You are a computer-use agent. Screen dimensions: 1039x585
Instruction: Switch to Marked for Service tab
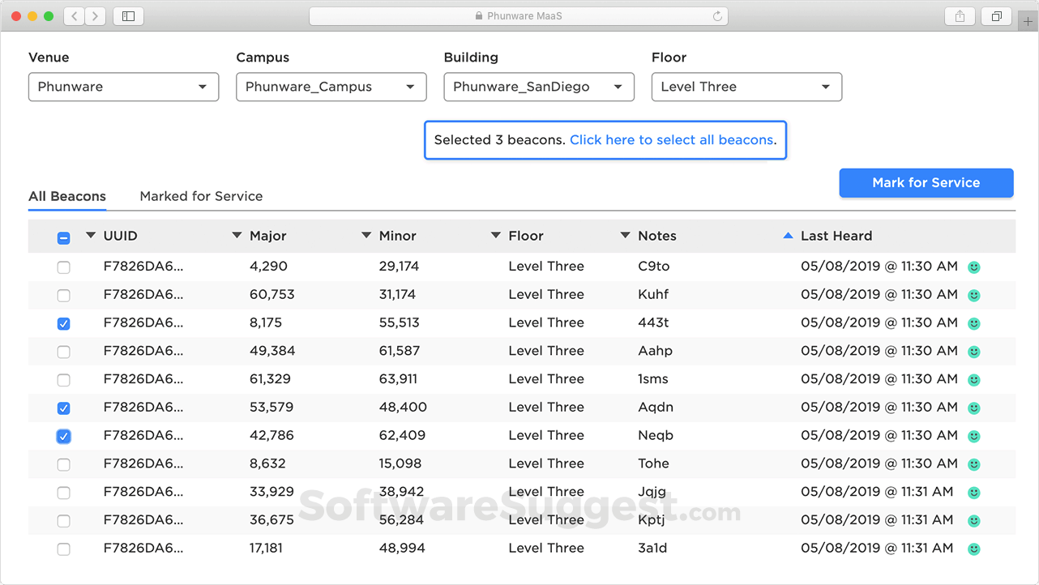point(201,196)
